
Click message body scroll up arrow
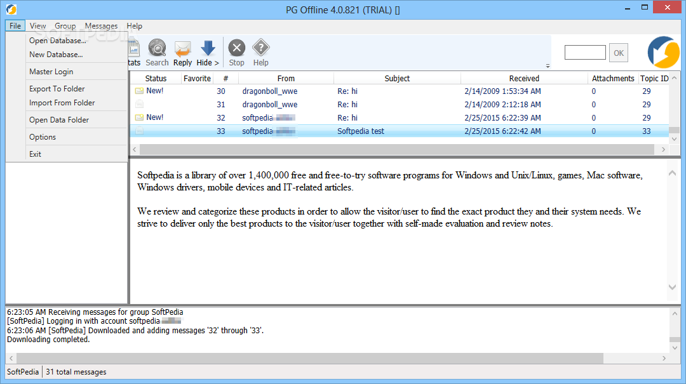pos(673,173)
